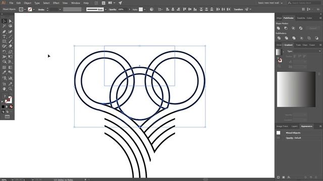Click the Pathfinder Merge icon
The height and width of the screenshot is (181, 323).
click(294, 38)
